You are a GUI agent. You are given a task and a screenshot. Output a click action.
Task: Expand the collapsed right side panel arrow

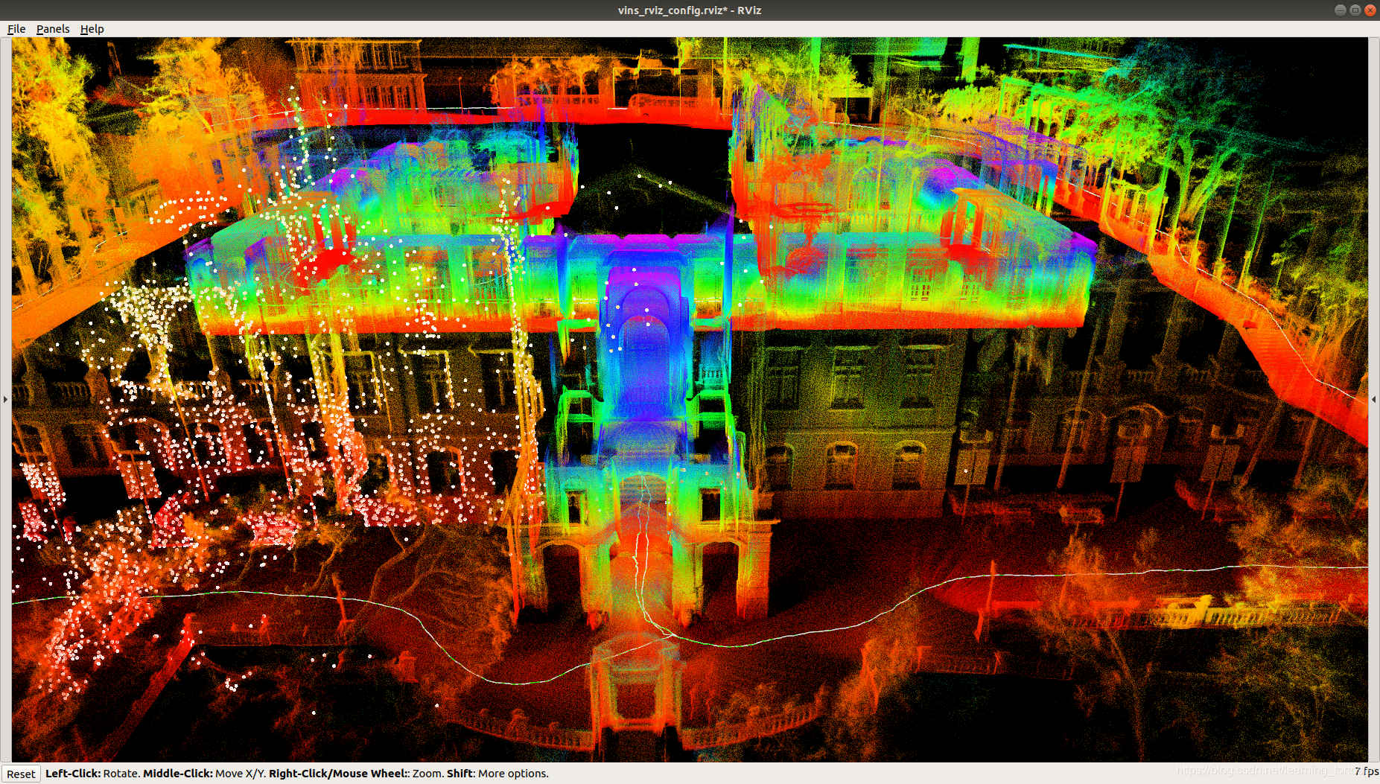tap(1374, 400)
